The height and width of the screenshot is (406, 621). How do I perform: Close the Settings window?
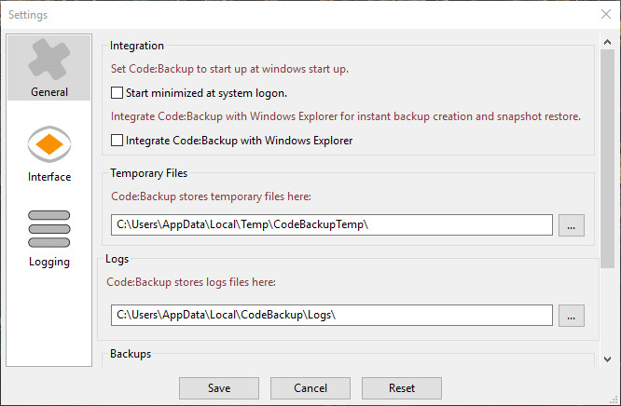(x=605, y=14)
